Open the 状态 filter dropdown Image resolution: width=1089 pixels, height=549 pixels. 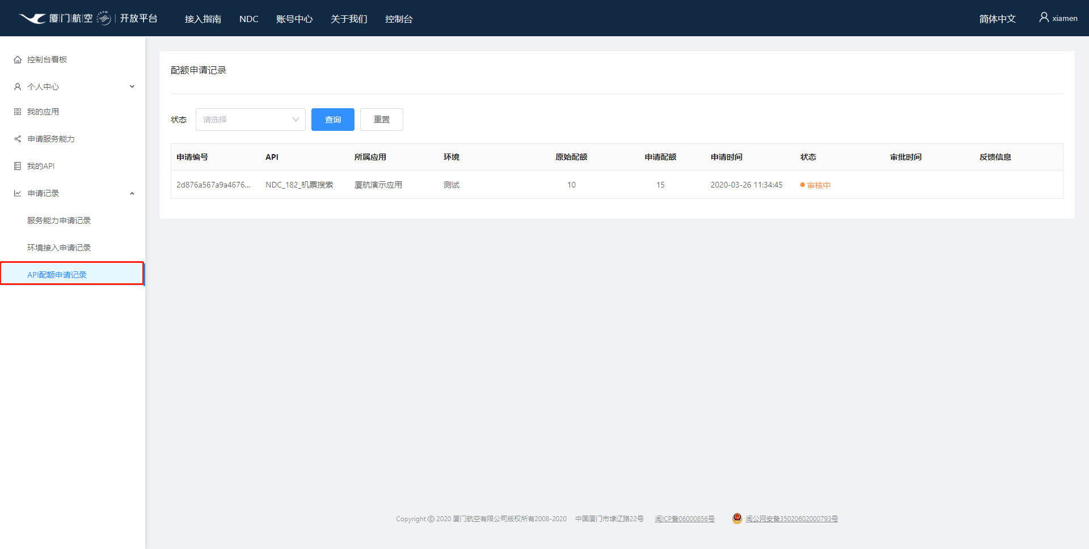point(251,120)
